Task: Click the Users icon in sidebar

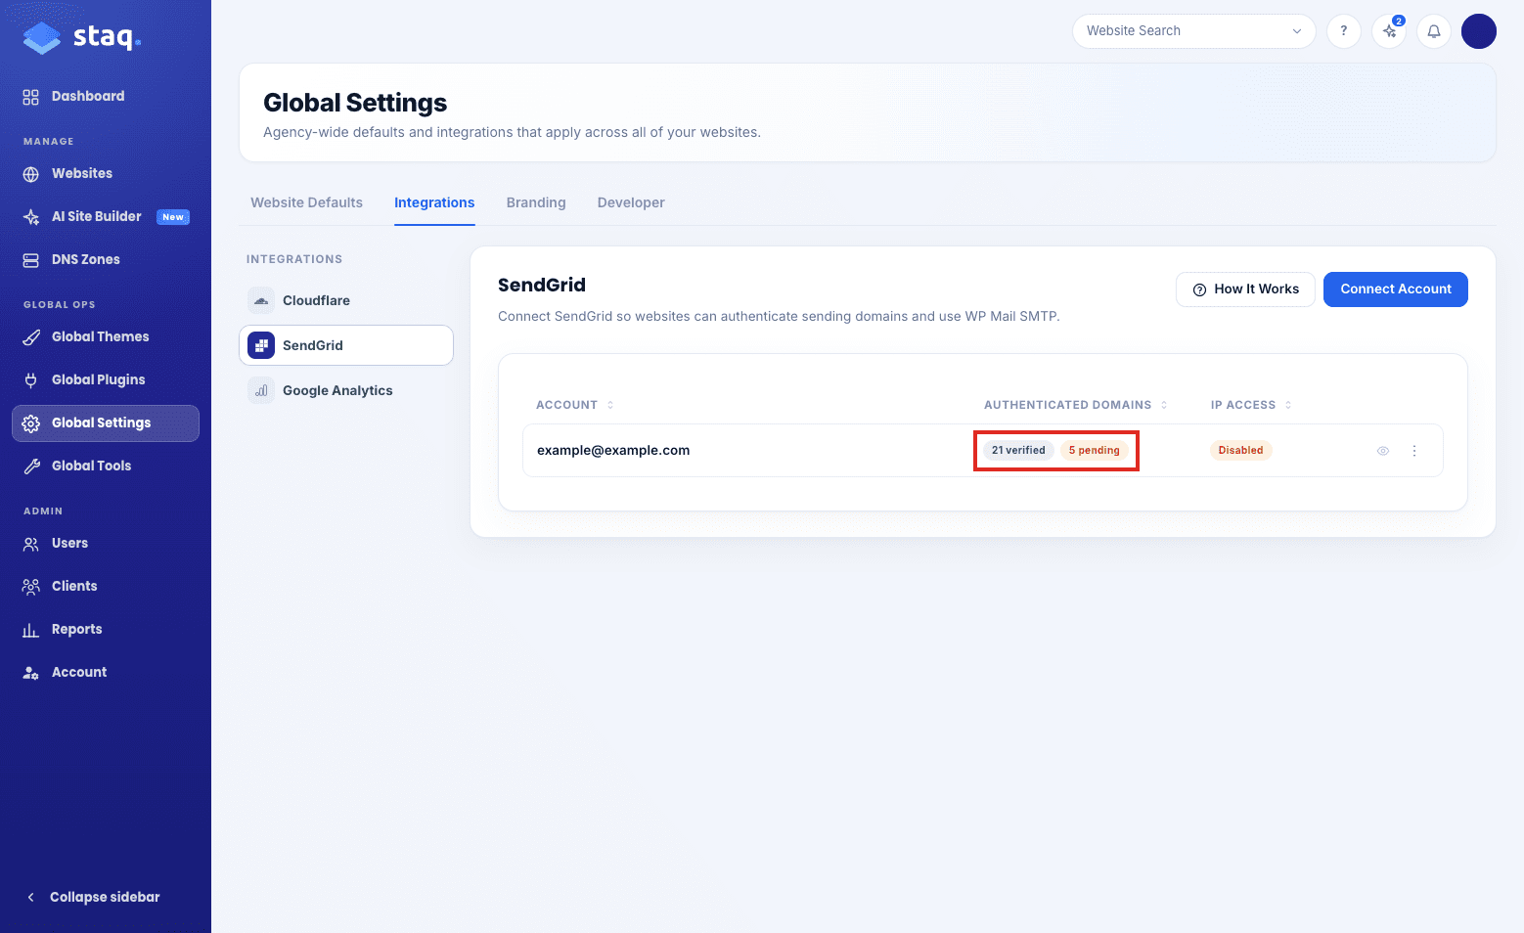Action: pos(31,544)
